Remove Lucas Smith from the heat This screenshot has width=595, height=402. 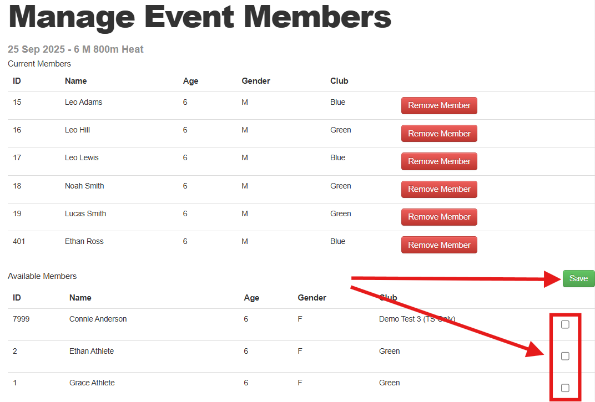(439, 217)
